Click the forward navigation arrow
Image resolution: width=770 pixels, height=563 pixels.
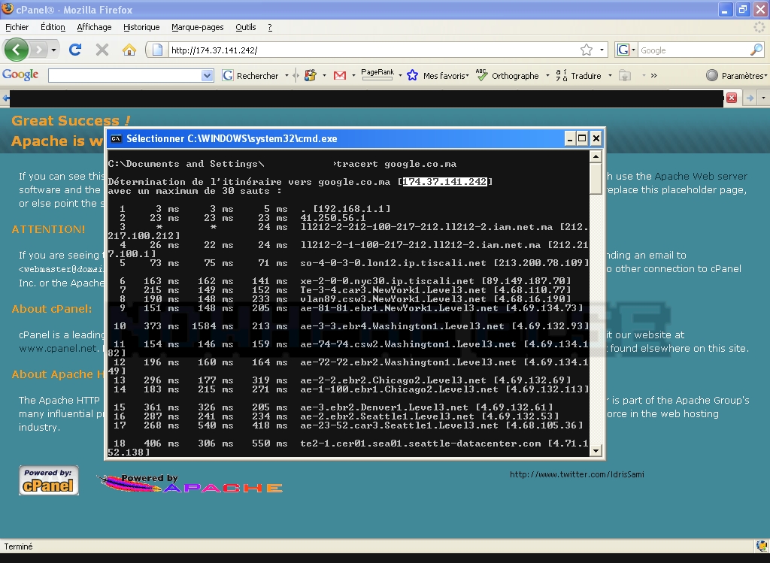tap(38, 50)
